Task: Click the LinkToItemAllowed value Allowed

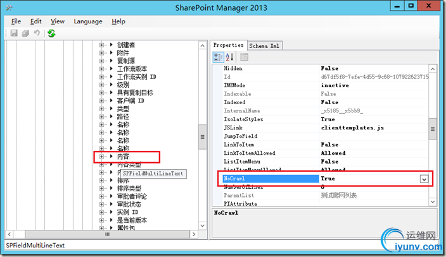Action: (333, 153)
